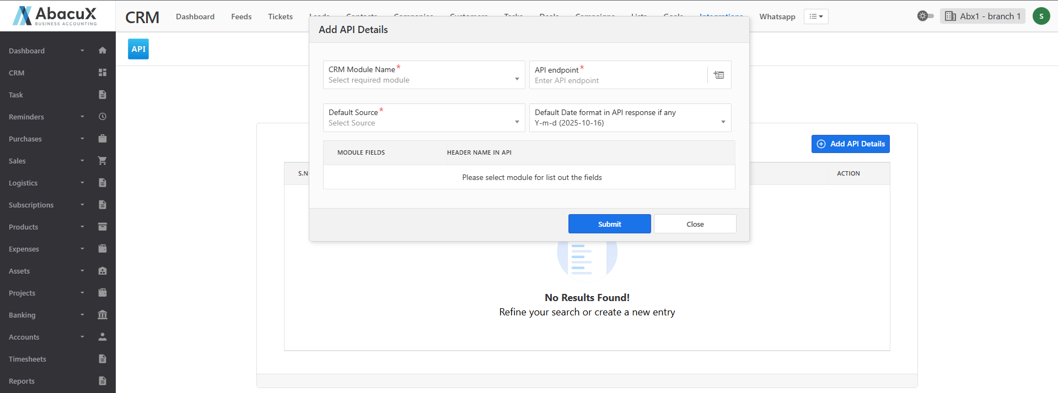1058x393 pixels.
Task: Click the Close button in dialog
Action: click(x=695, y=224)
